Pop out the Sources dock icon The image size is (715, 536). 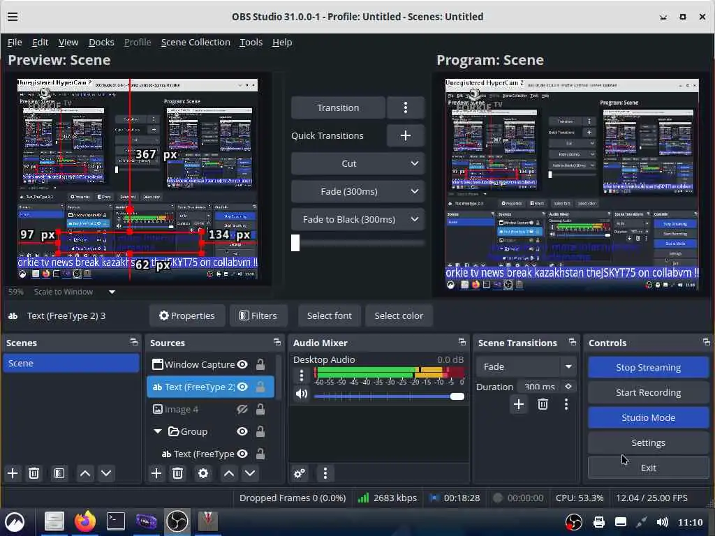[x=277, y=342]
